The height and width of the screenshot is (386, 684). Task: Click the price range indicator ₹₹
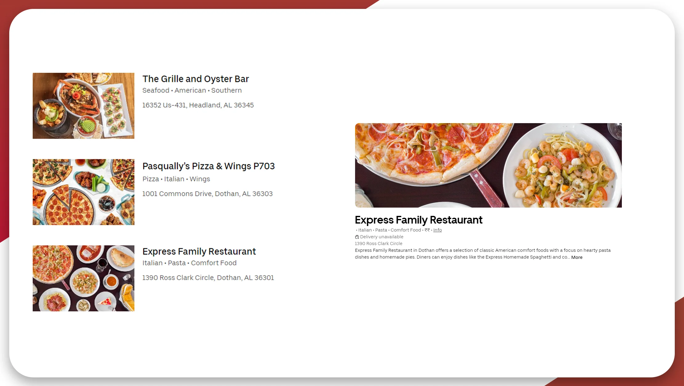[x=426, y=230]
